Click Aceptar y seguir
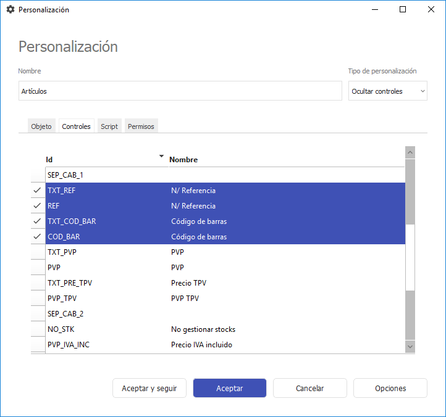The height and width of the screenshot is (417, 446). click(149, 389)
